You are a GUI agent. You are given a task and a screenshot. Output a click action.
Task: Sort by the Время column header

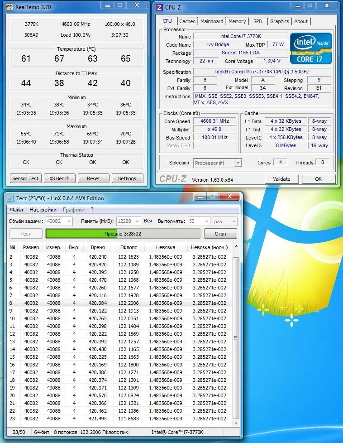click(x=98, y=247)
